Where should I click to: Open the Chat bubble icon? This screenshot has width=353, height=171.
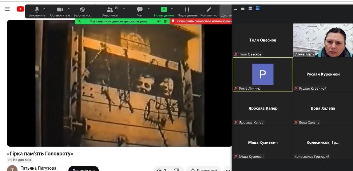[140, 10]
